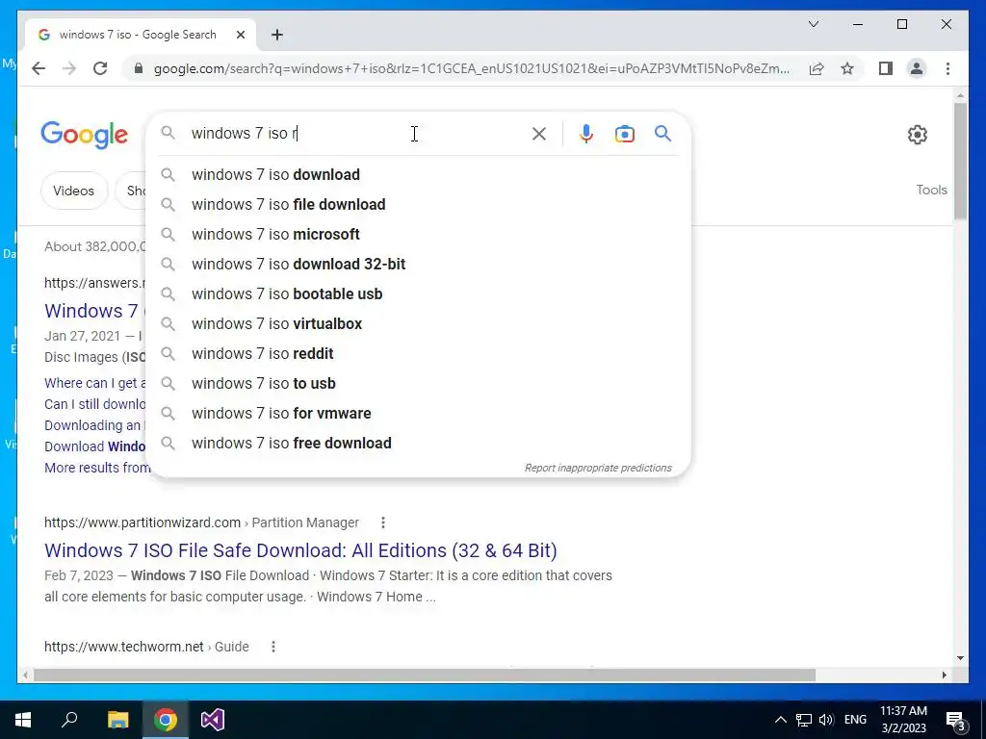Viewport: 986px width, 739px height.
Task: Open File Explorer from taskbar
Action: [x=117, y=720]
